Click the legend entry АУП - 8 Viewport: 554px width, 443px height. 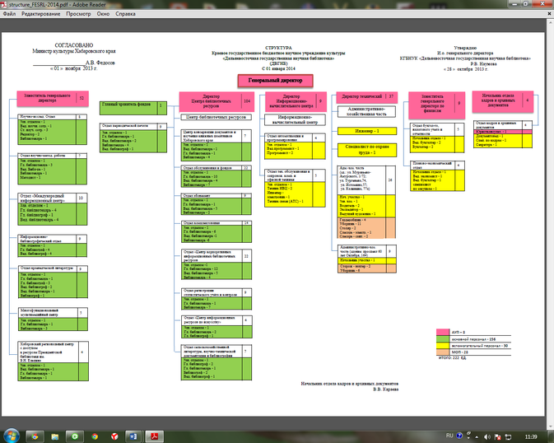pyautogui.click(x=459, y=333)
